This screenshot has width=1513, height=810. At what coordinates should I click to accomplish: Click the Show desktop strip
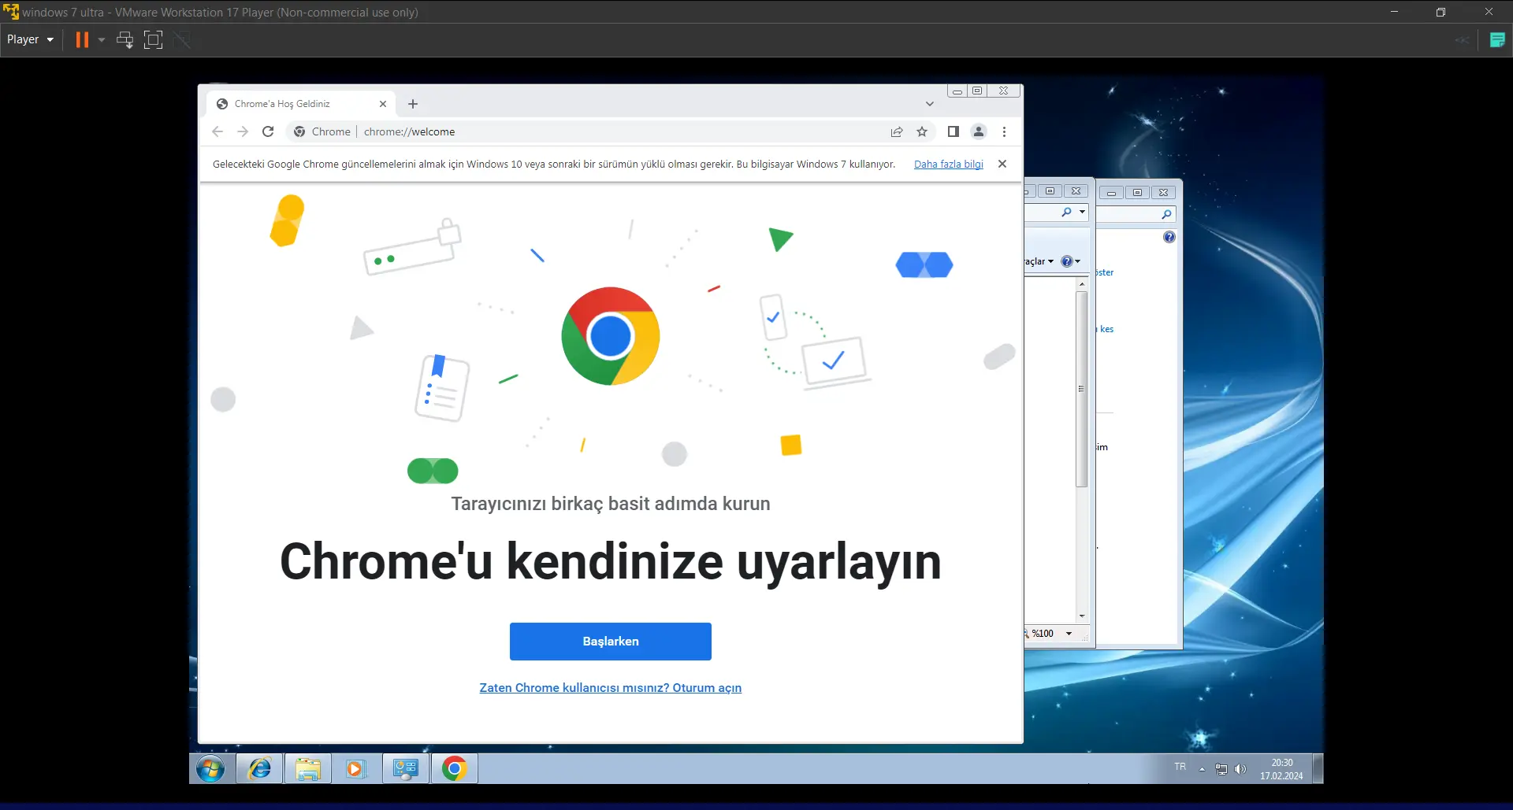[1318, 769]
